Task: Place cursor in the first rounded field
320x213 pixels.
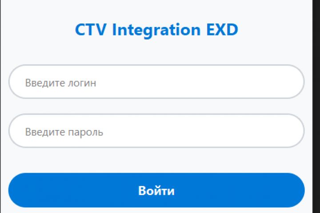Action: (x=156, y=82)
